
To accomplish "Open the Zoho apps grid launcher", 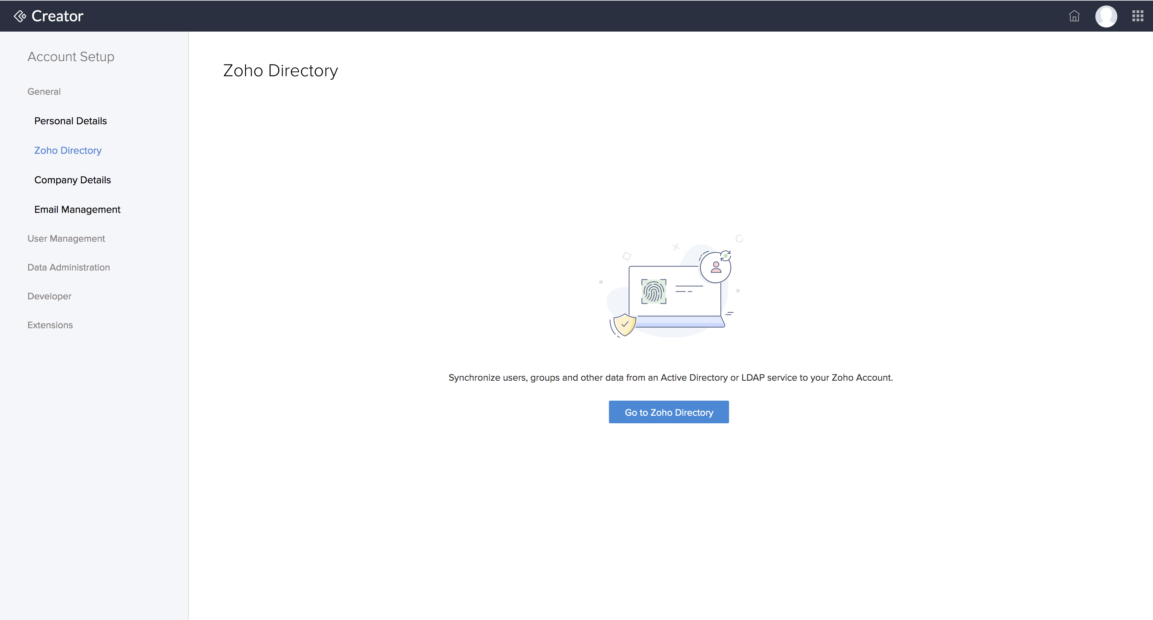I will pyautogui.click(x=1137, y=16).
